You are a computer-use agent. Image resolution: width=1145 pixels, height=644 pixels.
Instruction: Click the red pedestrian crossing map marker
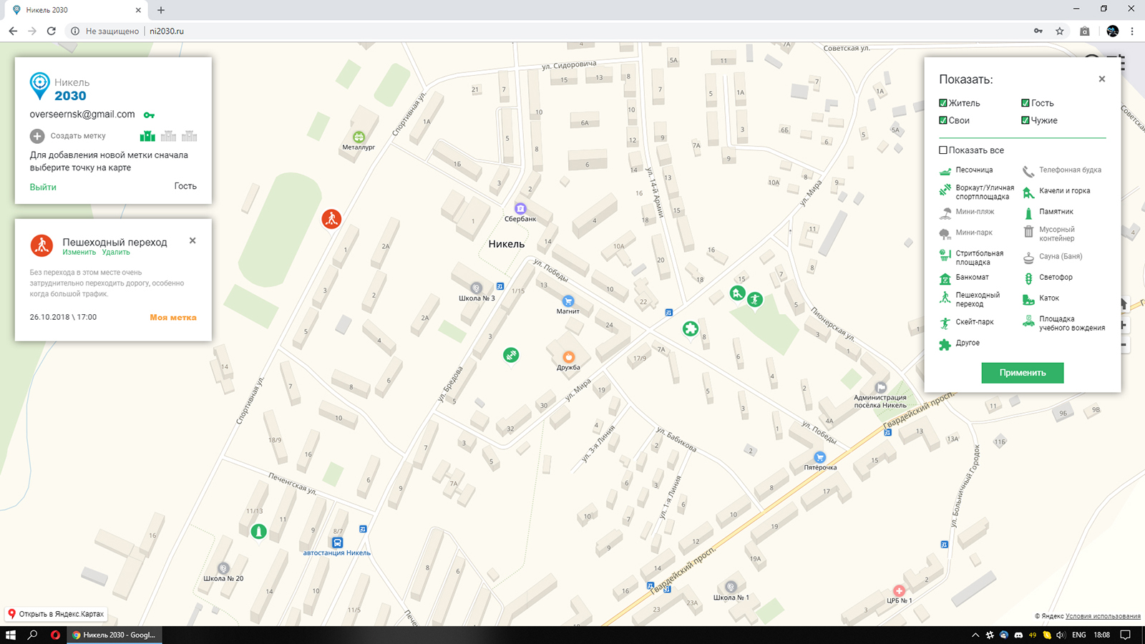point(331,219)
